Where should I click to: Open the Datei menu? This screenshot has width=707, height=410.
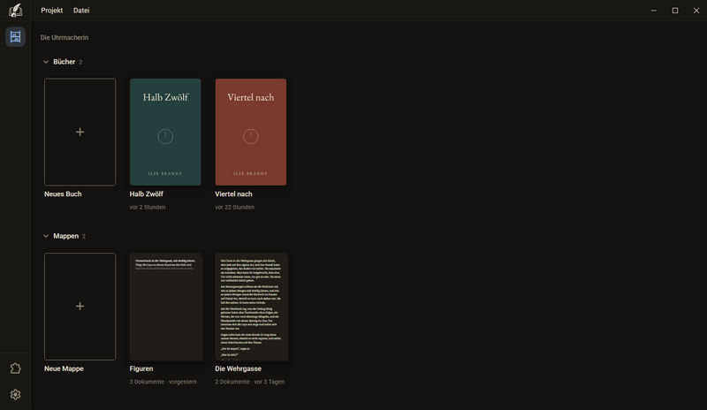coord(81,11)
